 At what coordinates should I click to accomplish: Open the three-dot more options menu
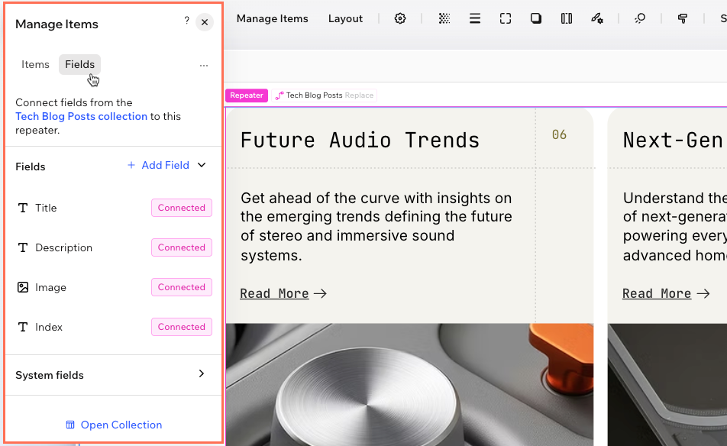pos(204,66)
